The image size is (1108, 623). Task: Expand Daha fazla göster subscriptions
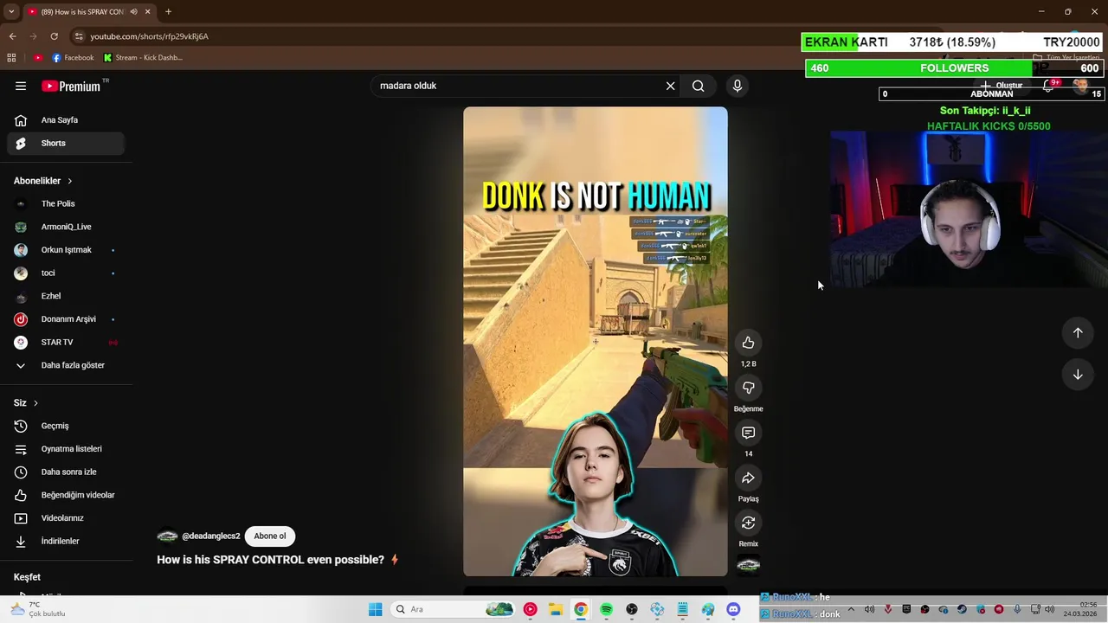(x=66, y=365)
